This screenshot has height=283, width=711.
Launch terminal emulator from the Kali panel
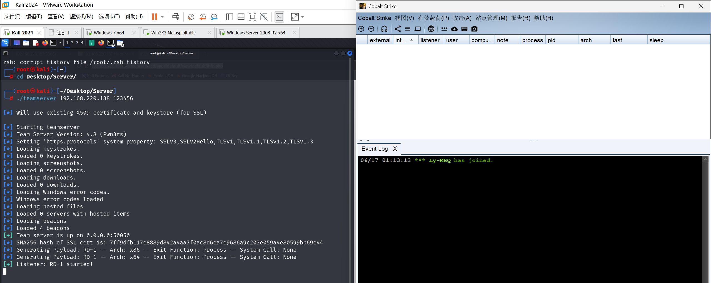pos(53,43)
